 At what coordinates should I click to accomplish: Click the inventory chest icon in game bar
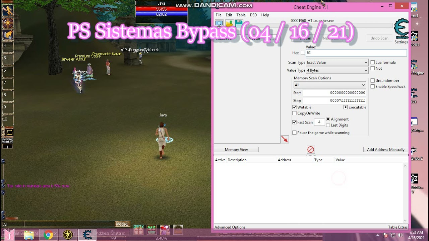coord(178,229)
